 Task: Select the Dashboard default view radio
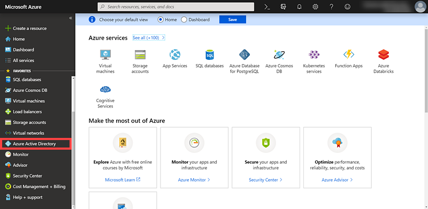(184, 20)
